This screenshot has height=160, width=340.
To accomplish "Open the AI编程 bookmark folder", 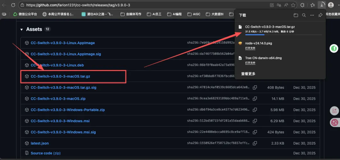I will pos(174,14).
